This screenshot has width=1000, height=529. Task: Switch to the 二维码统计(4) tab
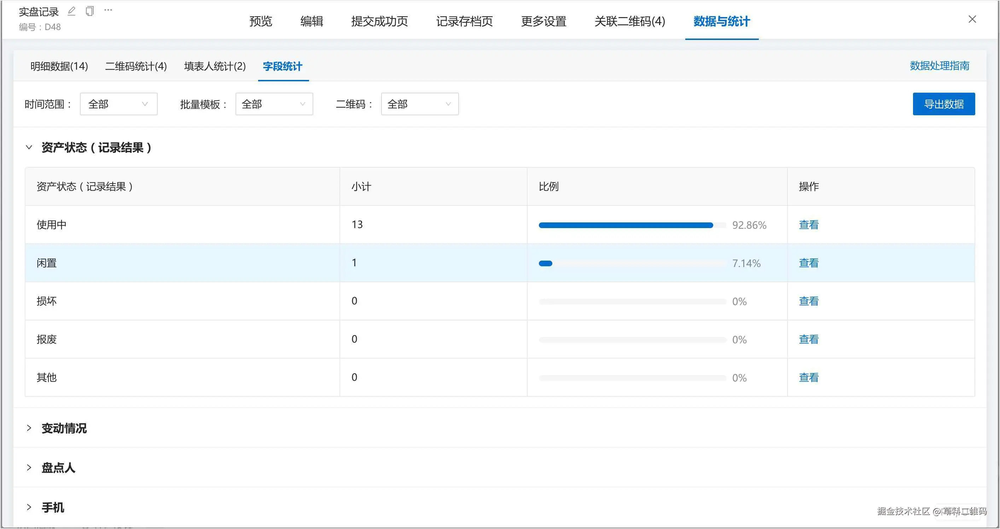(136, 66)
